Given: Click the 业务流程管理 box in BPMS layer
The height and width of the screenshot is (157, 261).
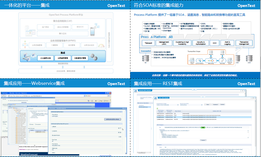Looking at the screenshot, I should 37,45.
